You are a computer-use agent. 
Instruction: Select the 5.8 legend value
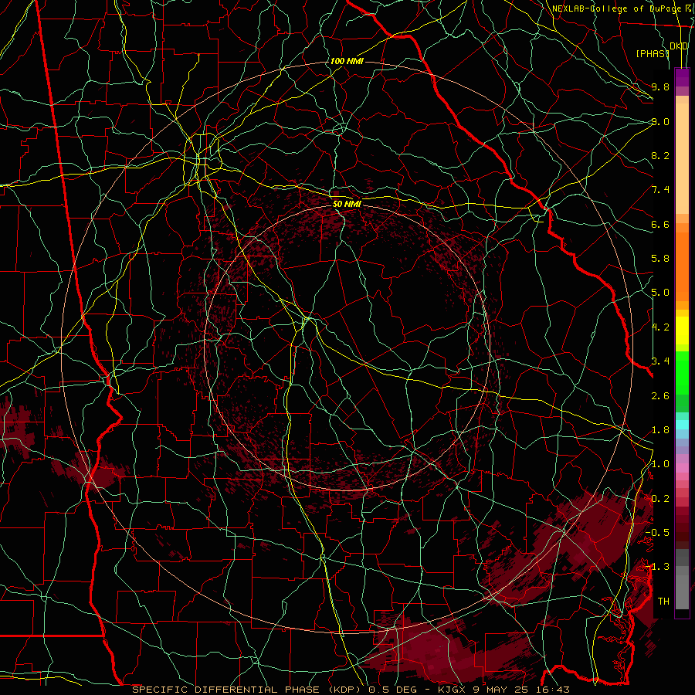(660, 259)
